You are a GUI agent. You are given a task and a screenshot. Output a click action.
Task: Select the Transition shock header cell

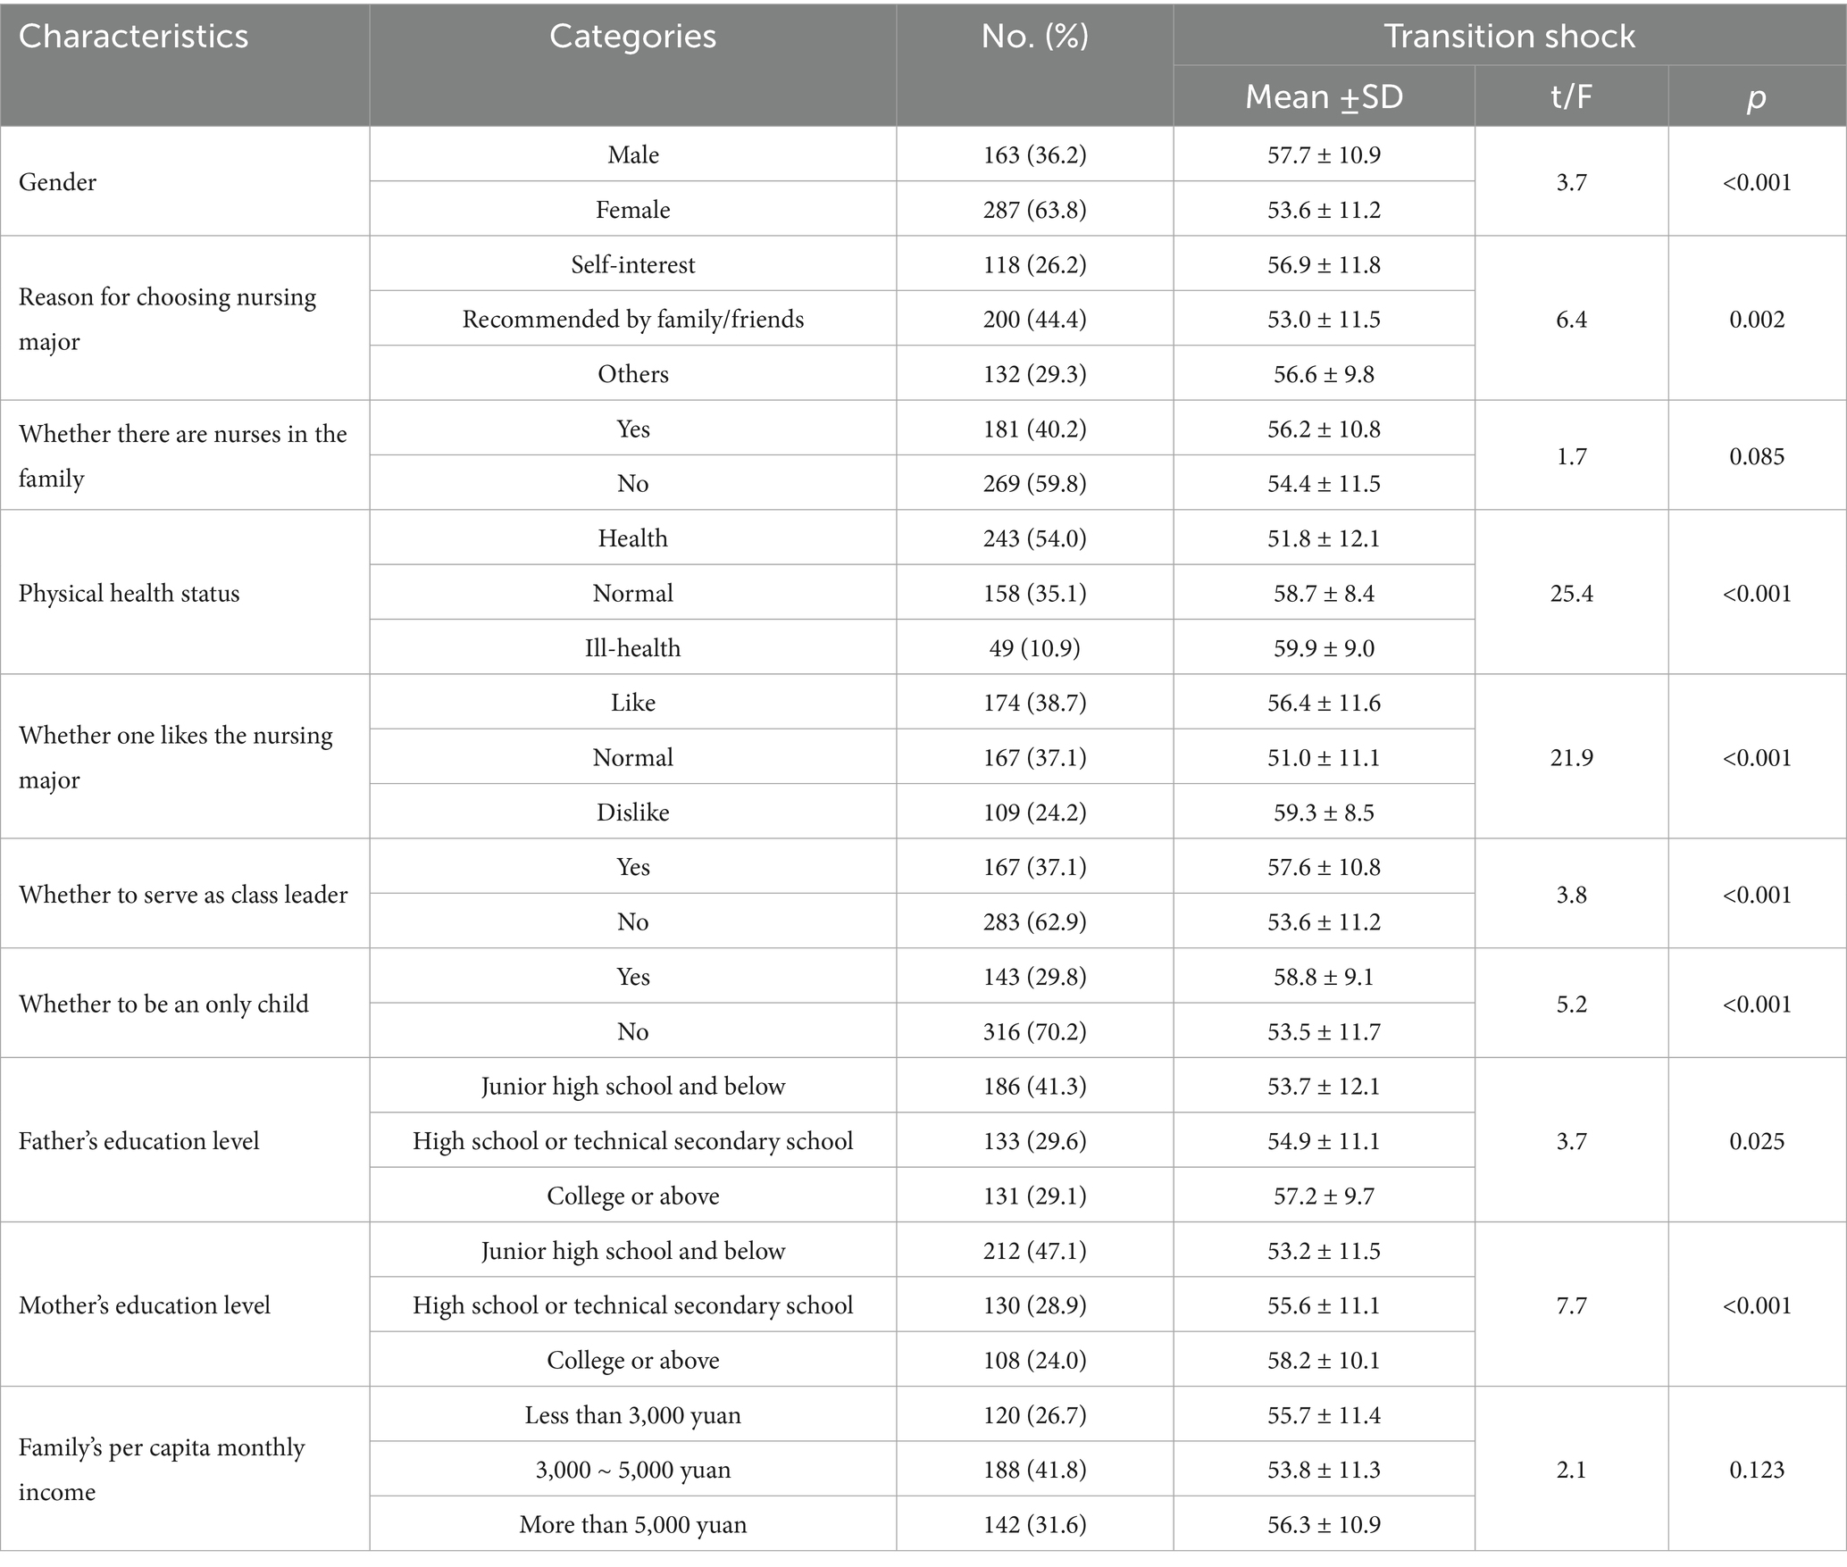coord(1509,37)
